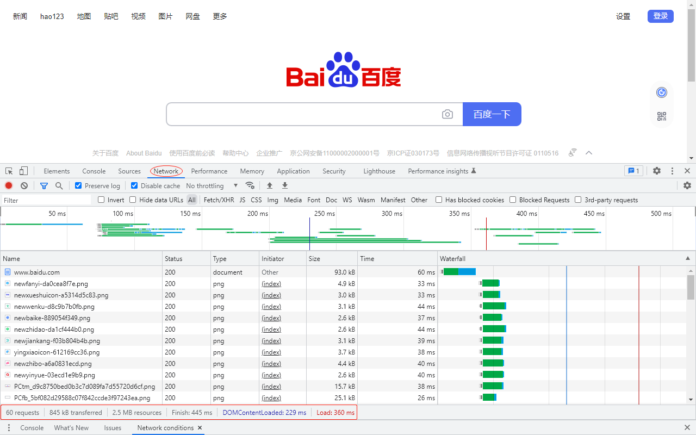Open the drawer three-dot menu

click(9, 428)
